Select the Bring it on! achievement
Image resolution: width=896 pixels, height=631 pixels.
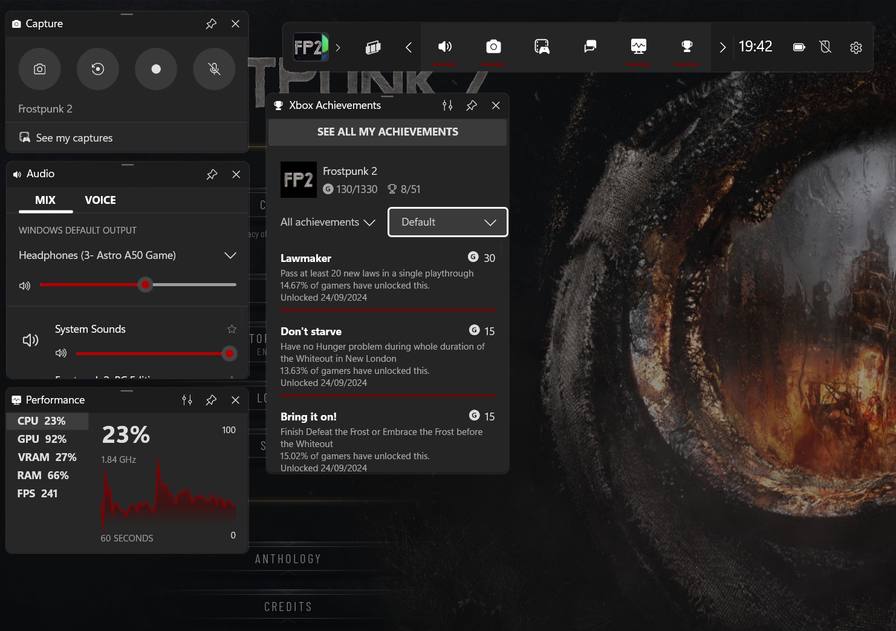click(388, 441)
